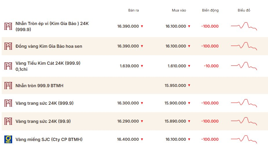The height and width of the screenshot is (145, 268).
Task: Click the logo beside Vàng trang sức 24K (99.9)
Action: pyautogui.click(x=8, y=121)
